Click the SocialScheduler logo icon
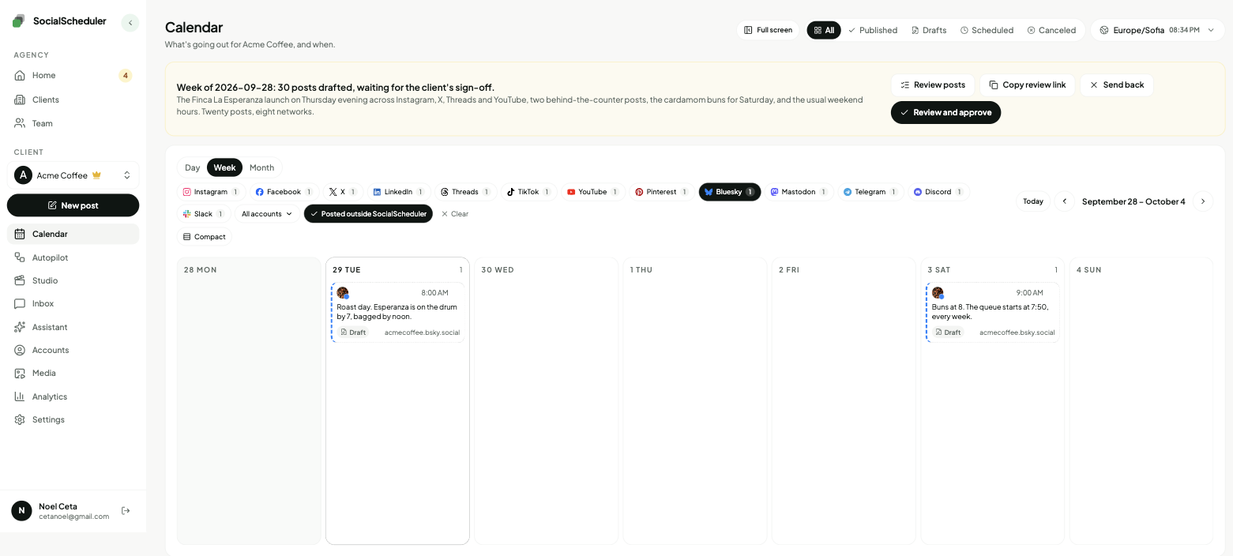Image resolution: width=1233 pixels, height=556 pixels. (18, 21)
